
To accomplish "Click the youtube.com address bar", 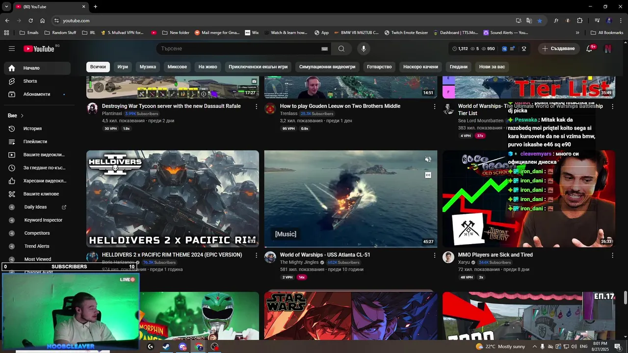I will pos(285,21).
